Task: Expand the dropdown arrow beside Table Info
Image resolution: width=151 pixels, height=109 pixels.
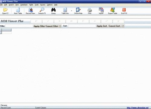Action: [x=72, y=11]
